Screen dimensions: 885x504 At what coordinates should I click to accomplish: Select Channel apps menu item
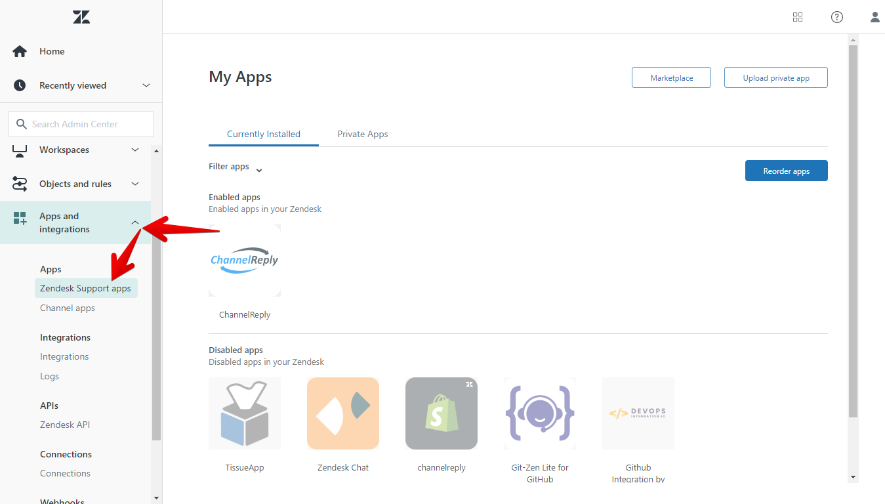click(68, 308)
